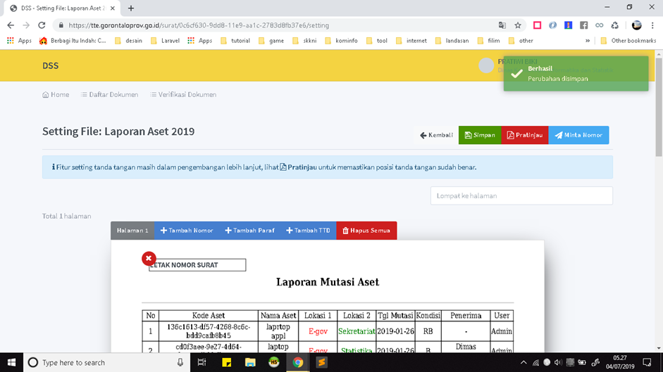The image size is (663, 372).
Task: Open the Chrome three-dot menu
Action: coord(652,25)
